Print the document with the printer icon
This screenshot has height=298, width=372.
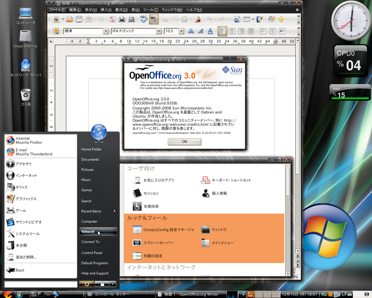pyautogui.click(x=122, y=19)
